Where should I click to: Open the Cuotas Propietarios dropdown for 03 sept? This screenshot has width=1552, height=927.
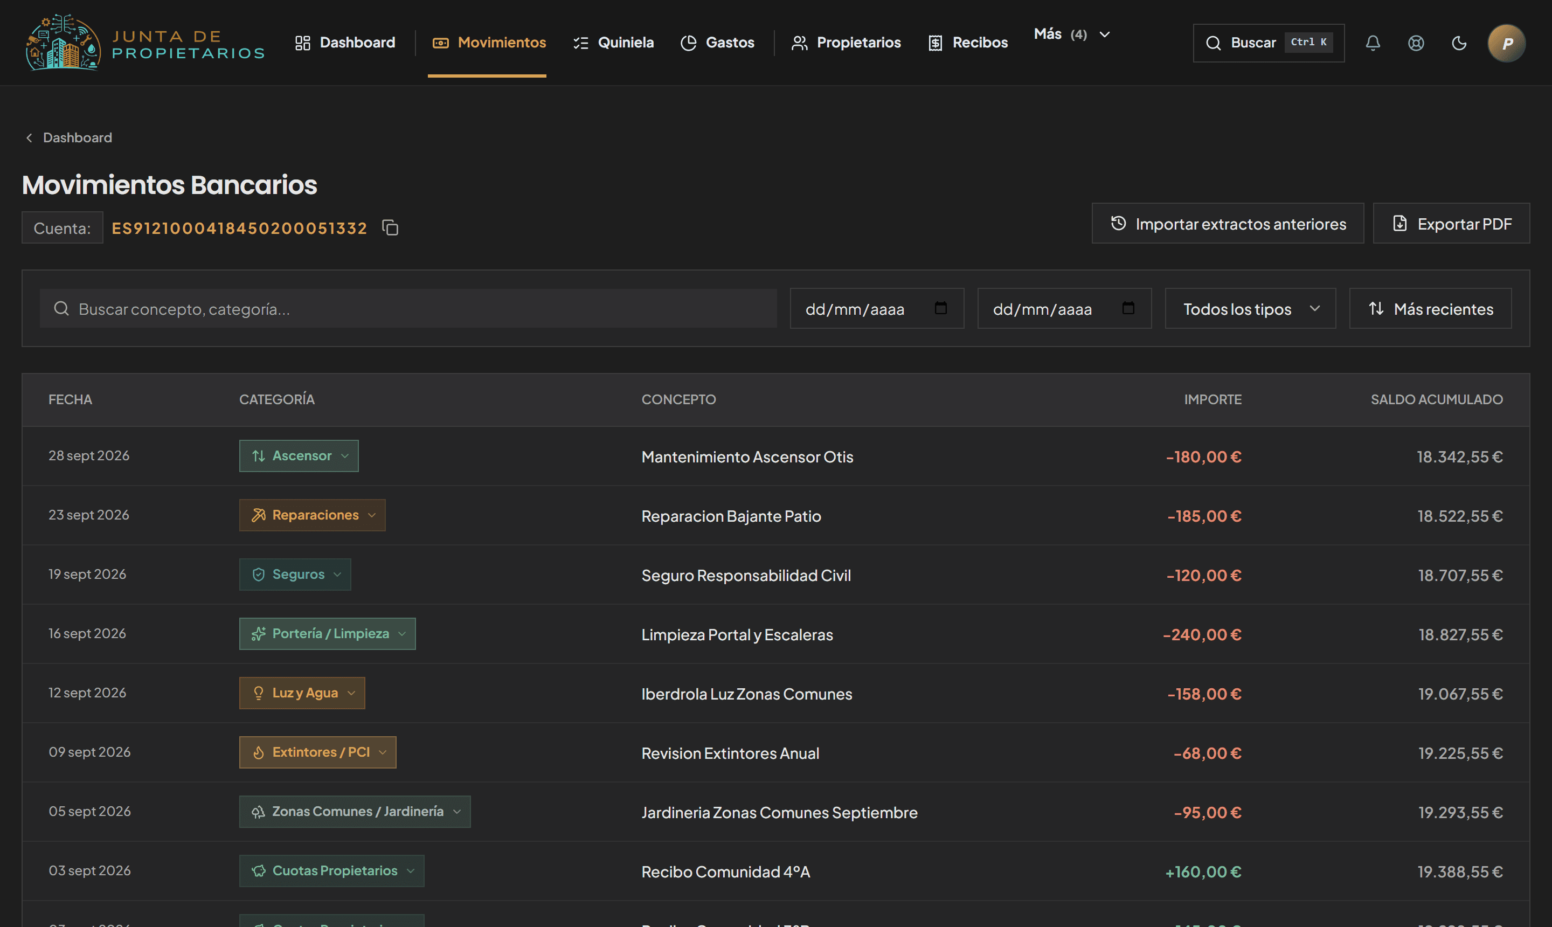coord(331,871)
